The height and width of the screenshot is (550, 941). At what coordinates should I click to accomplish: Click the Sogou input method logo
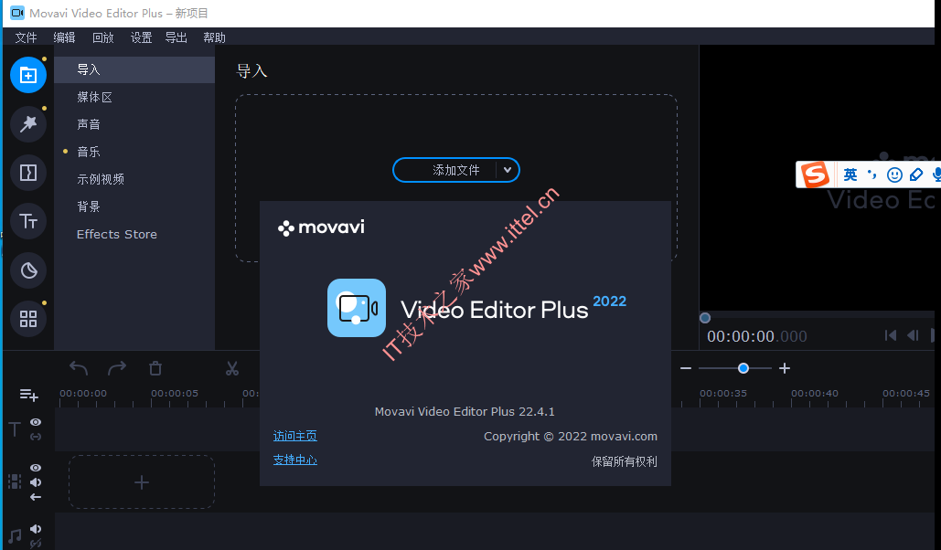pyautogui.click(x=815, y=175)
